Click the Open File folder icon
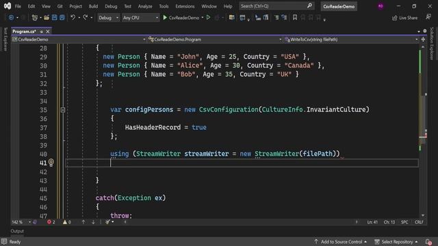The width and height of the screenshot is (438, 246). (x=47, y=18)
